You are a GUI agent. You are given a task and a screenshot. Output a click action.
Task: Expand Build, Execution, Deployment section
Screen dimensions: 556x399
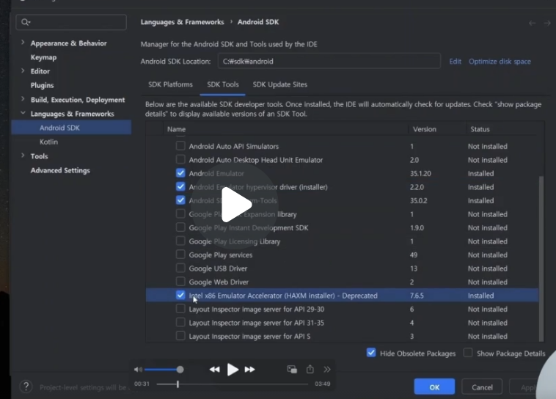point(23,99)
